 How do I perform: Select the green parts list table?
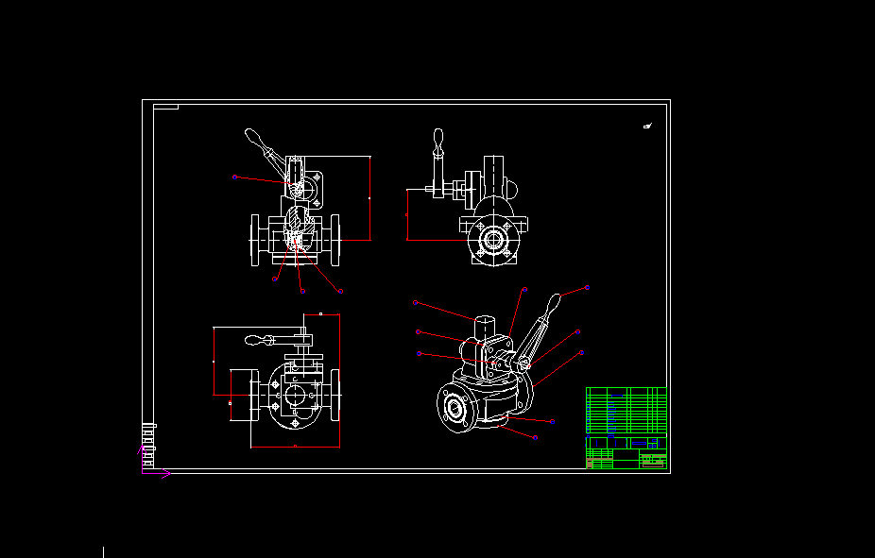coord(626,410)
